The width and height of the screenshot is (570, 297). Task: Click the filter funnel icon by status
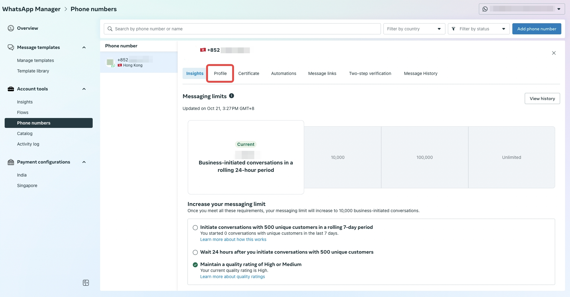click(453, 29)
